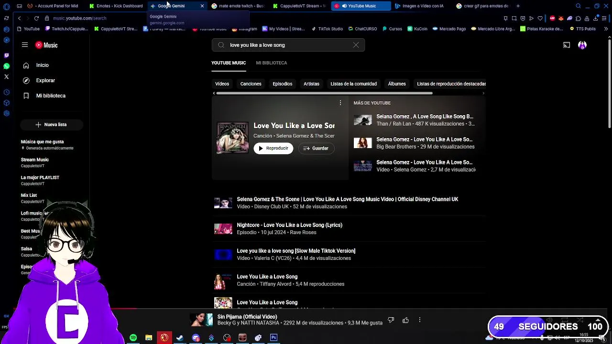
Task: Open Steam from taskbar
Action: pyautogui.click(x=180, y=338)
